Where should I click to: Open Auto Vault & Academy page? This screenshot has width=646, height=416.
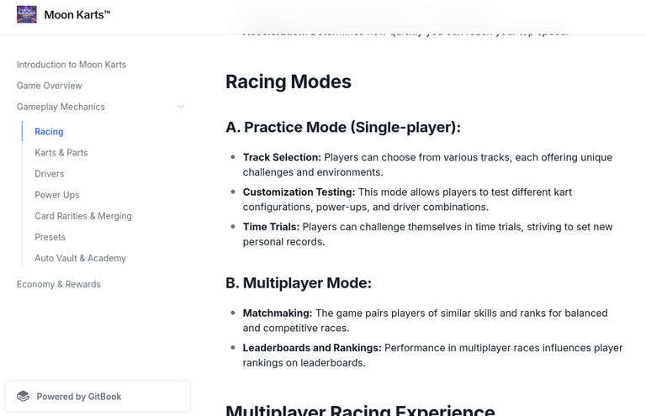tap(81, 258)
